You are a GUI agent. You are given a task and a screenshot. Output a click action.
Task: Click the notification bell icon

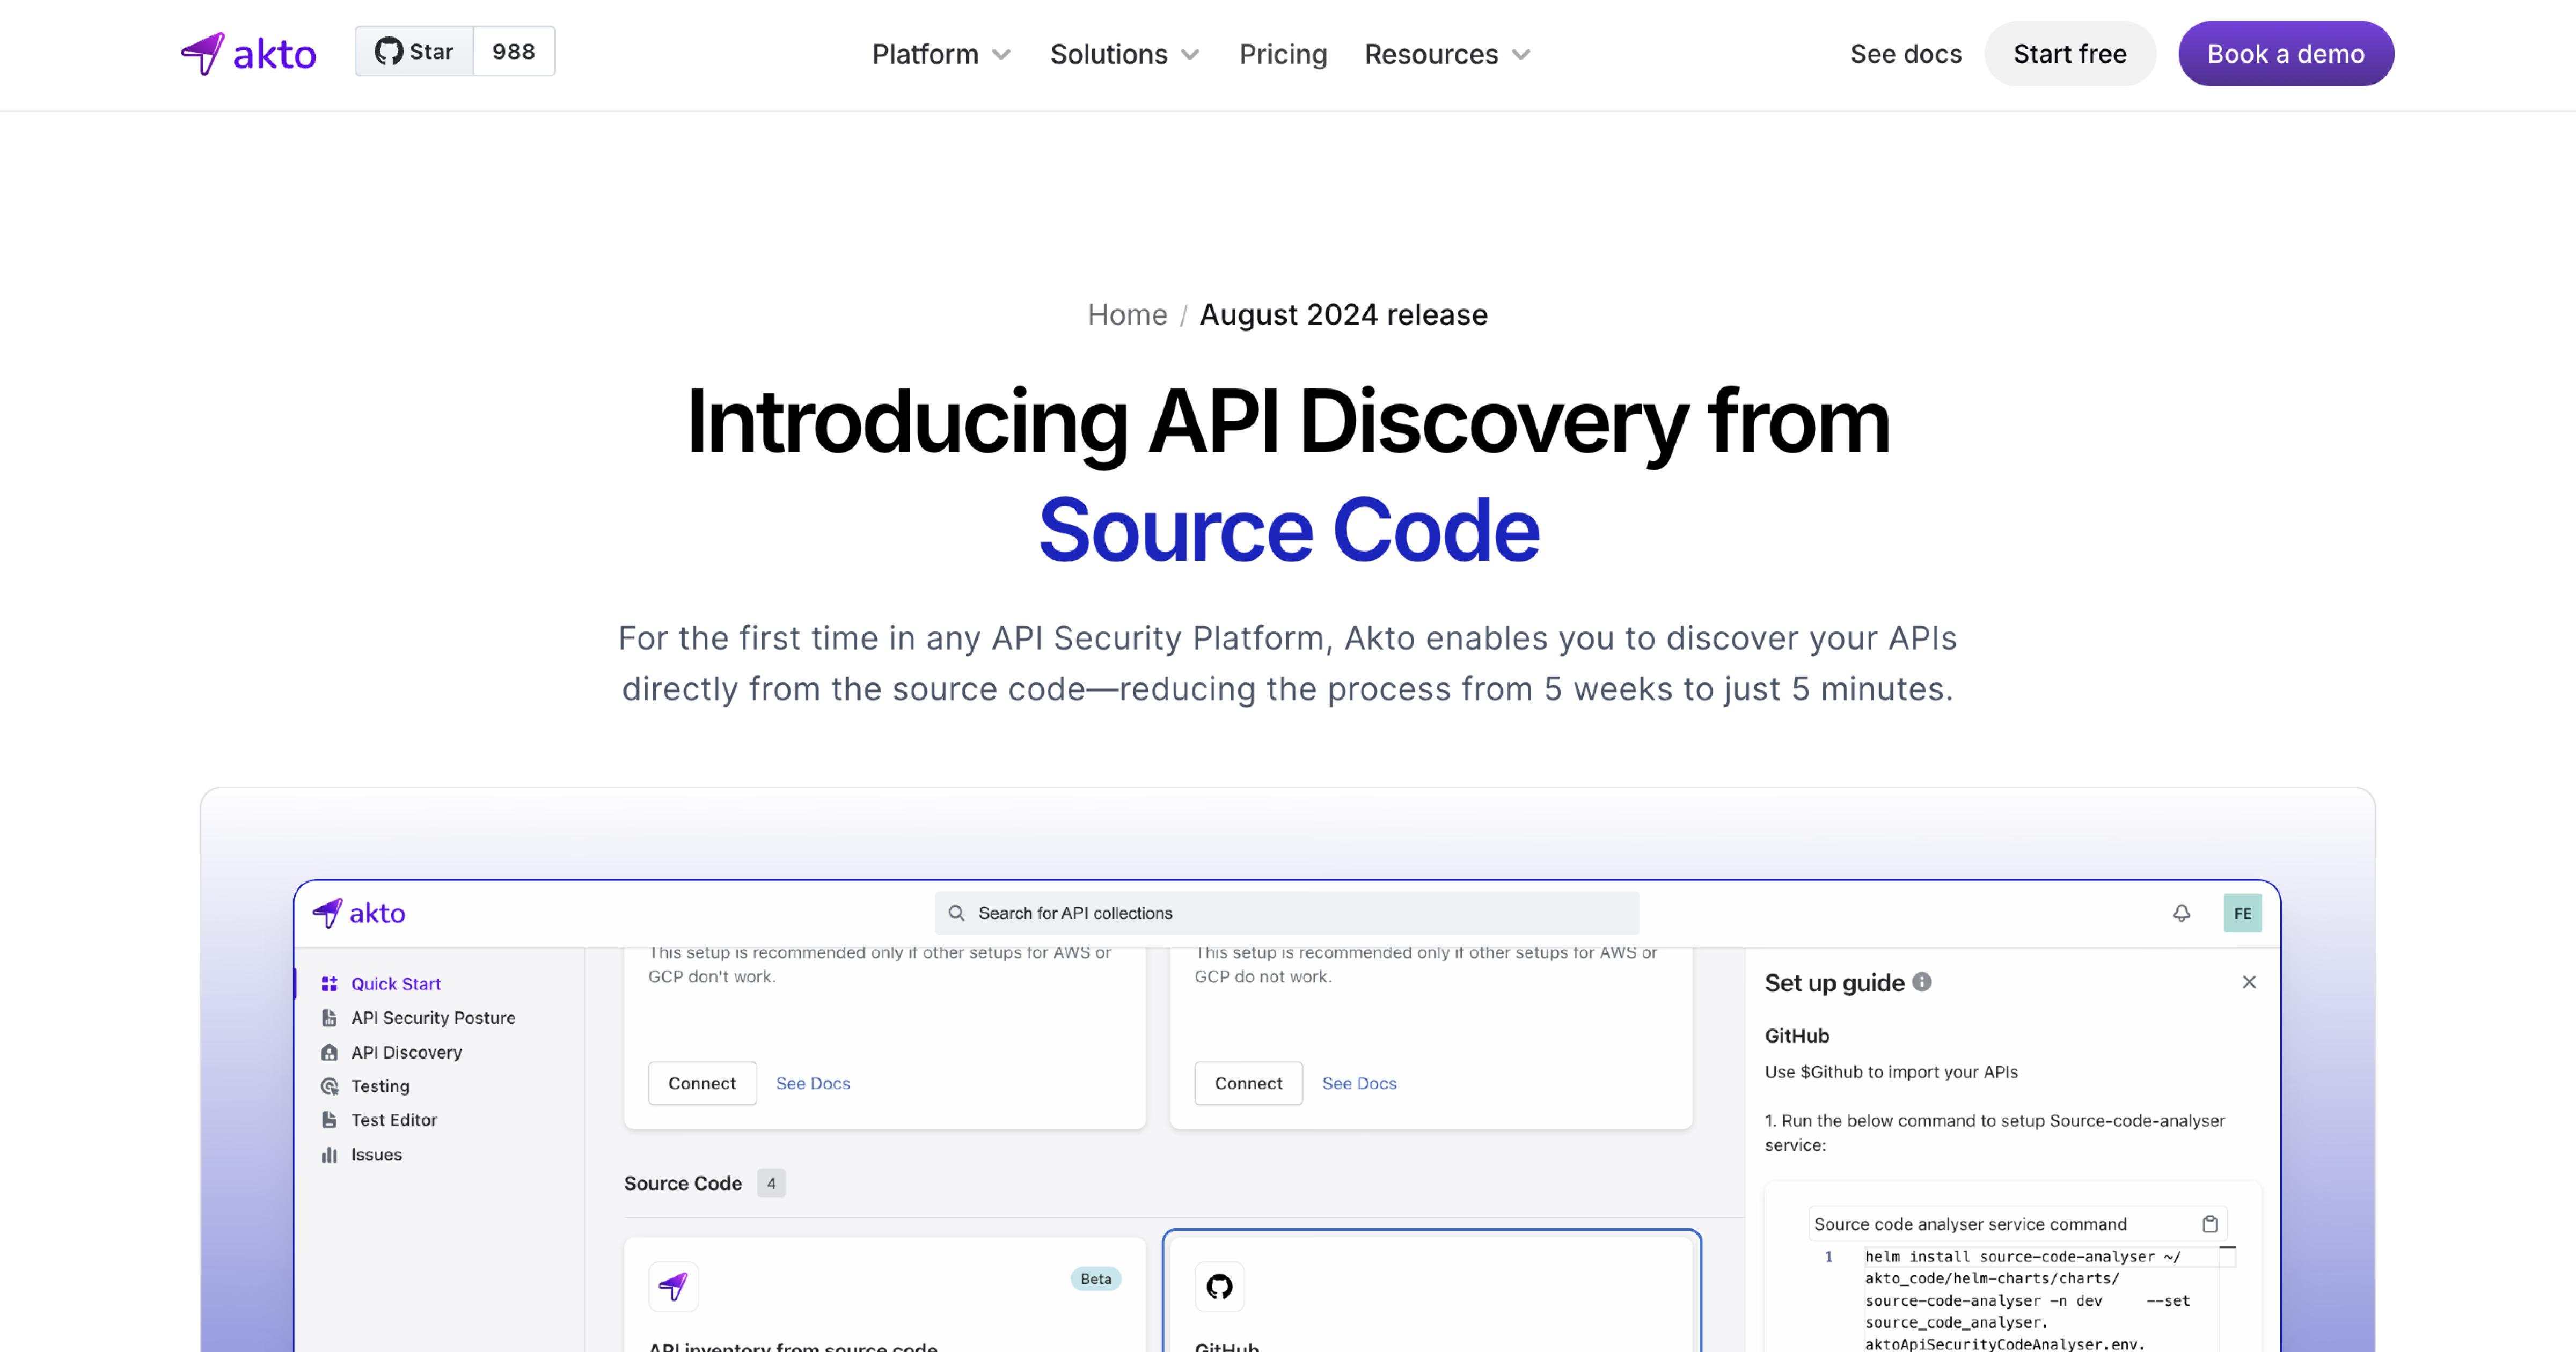pyautogui.click(x=2181, y=913)
